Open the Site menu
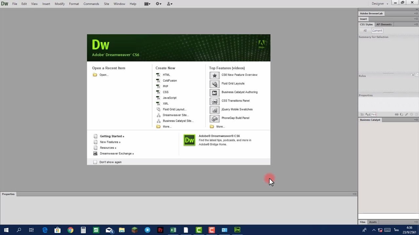Image resolution: width=419 pixels, height=235 pixels. pyautogui.click(x=106, y=4)
